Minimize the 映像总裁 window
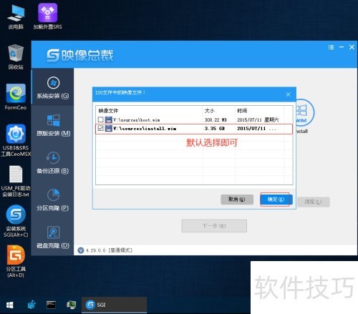The width and height of the screenshot is (358, 314). 342,47
